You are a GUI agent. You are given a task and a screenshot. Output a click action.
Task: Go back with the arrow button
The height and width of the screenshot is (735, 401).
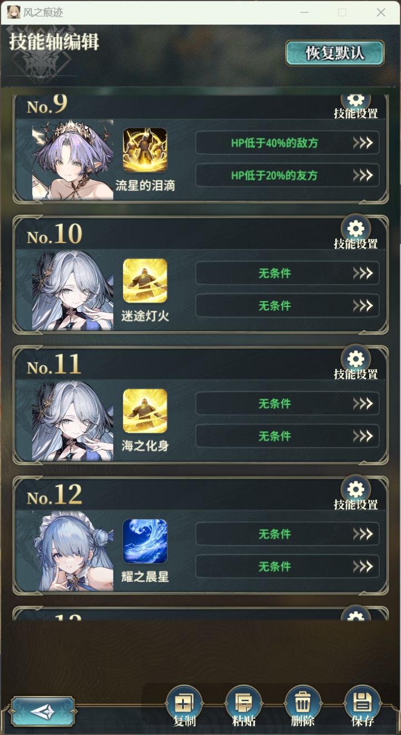(42, 711)
